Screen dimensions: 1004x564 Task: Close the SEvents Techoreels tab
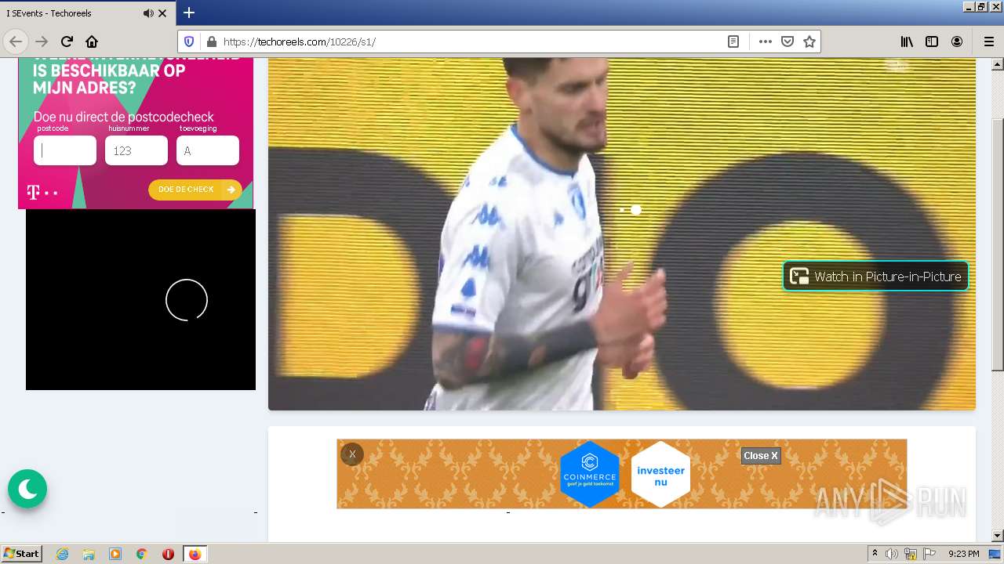click(x=162, y=13)
